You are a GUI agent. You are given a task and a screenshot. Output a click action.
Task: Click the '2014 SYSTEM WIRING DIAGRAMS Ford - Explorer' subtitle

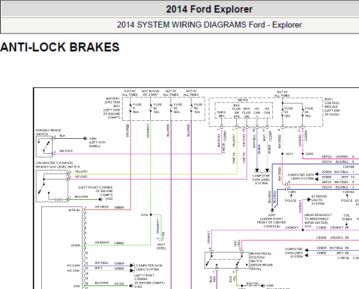pos(209,25)
